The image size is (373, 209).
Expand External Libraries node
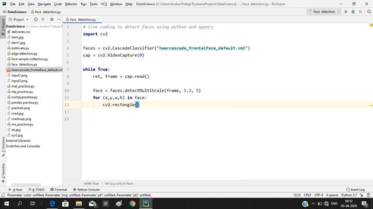pyautogui.click(x=18, y=140)
